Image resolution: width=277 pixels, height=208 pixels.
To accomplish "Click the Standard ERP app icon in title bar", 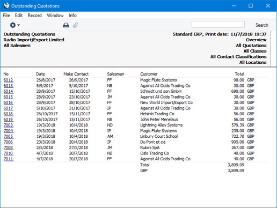I will click(6, 5).
